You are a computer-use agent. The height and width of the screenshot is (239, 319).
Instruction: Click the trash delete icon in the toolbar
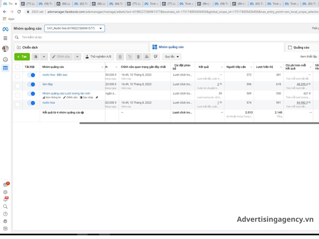coord(138,57)
